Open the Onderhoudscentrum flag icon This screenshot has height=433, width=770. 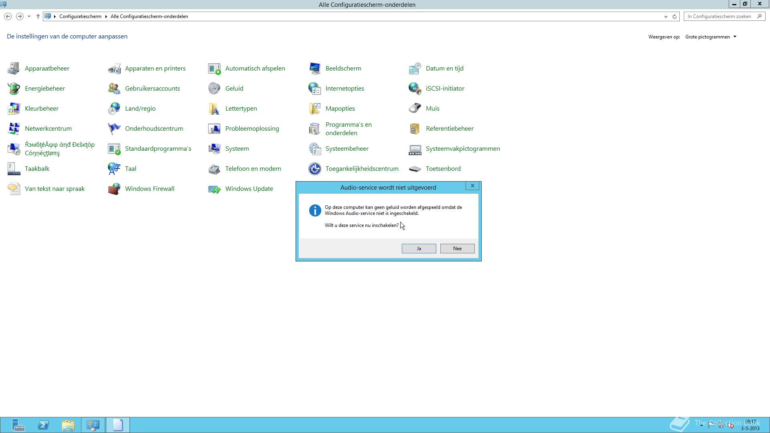pyautogui.click(x=114, y=129)
